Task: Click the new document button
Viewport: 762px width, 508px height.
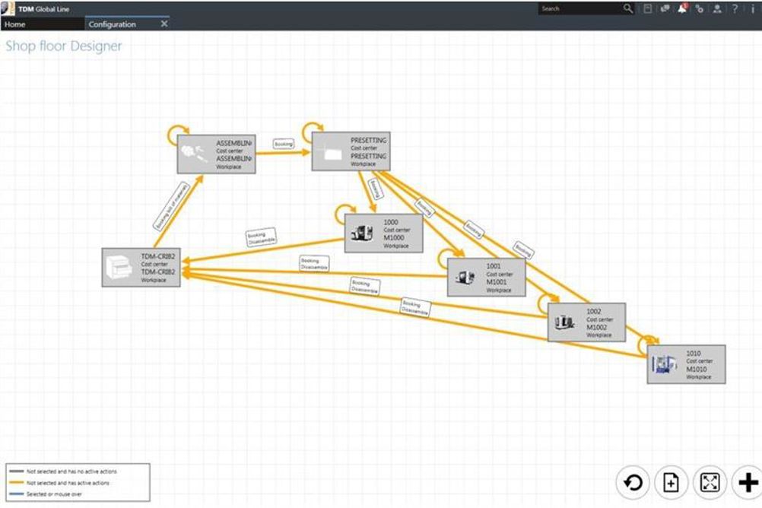Action: 672,483
